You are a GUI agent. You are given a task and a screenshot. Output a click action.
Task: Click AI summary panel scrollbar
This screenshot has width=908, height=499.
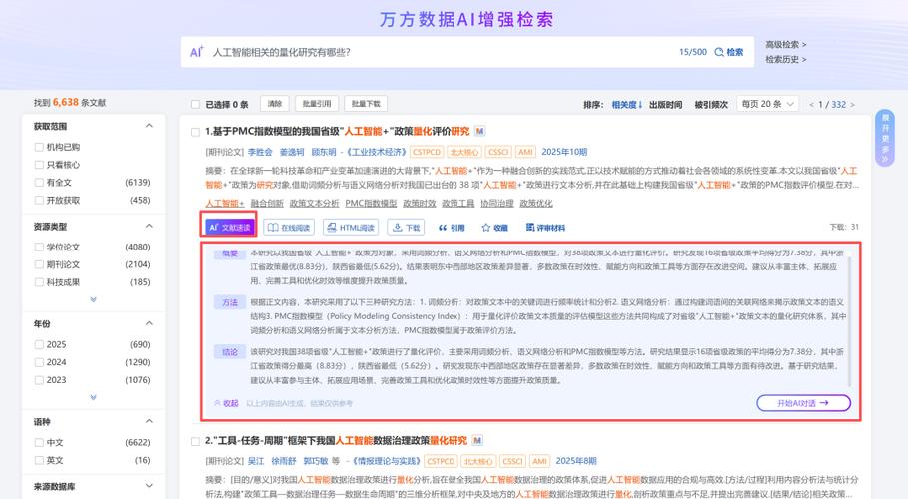pos(849,321)
